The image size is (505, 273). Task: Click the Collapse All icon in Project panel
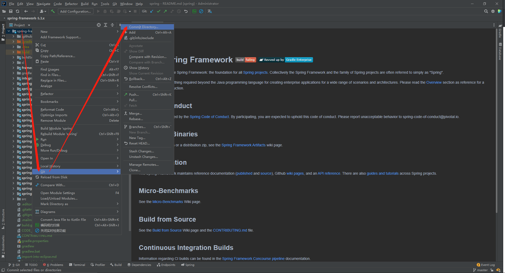112,25
